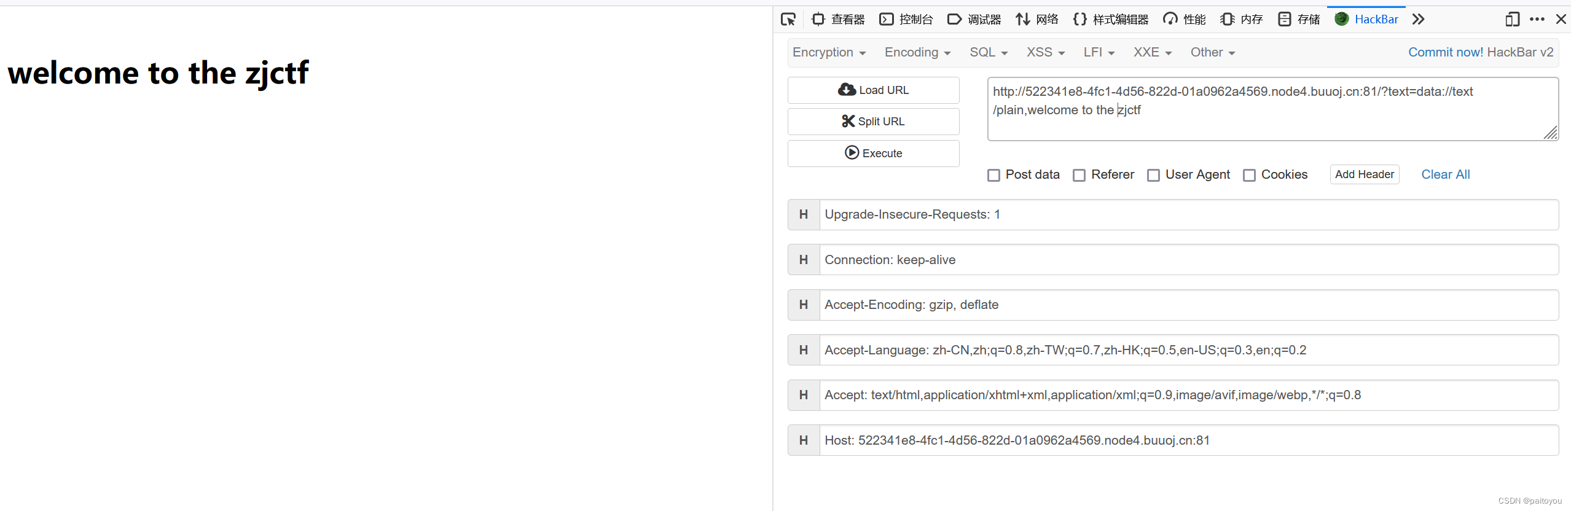Screen dimensions: 1571x511
Task: Expand the LFI dropdown menu
Action: [x=1099, y=53]
